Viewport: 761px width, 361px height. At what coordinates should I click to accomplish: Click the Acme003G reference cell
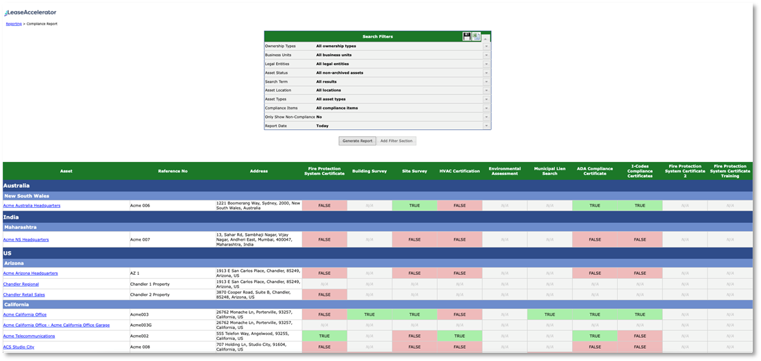173,325
